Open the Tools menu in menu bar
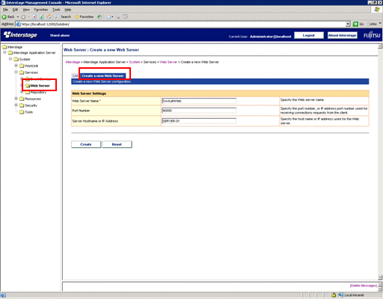 click(56, 10)
